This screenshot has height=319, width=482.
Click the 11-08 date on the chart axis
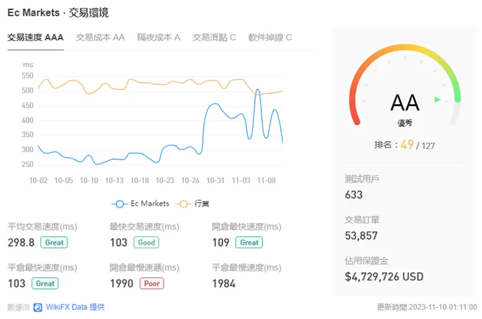click(x=266, y=180)
